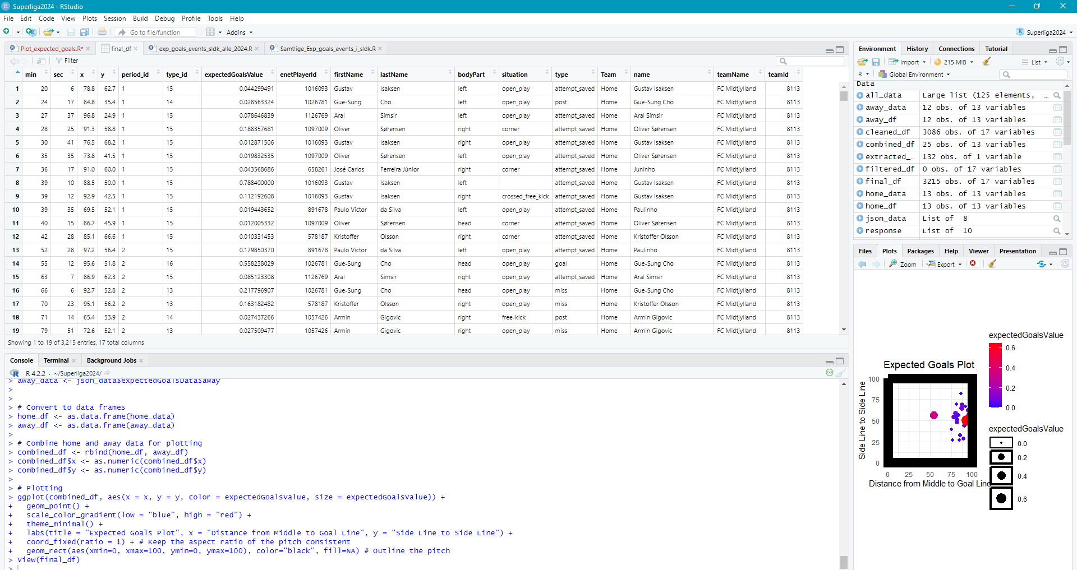Clear all plots using the broom icon
This screenshot has width=1077, height=570.
(992, 264)
